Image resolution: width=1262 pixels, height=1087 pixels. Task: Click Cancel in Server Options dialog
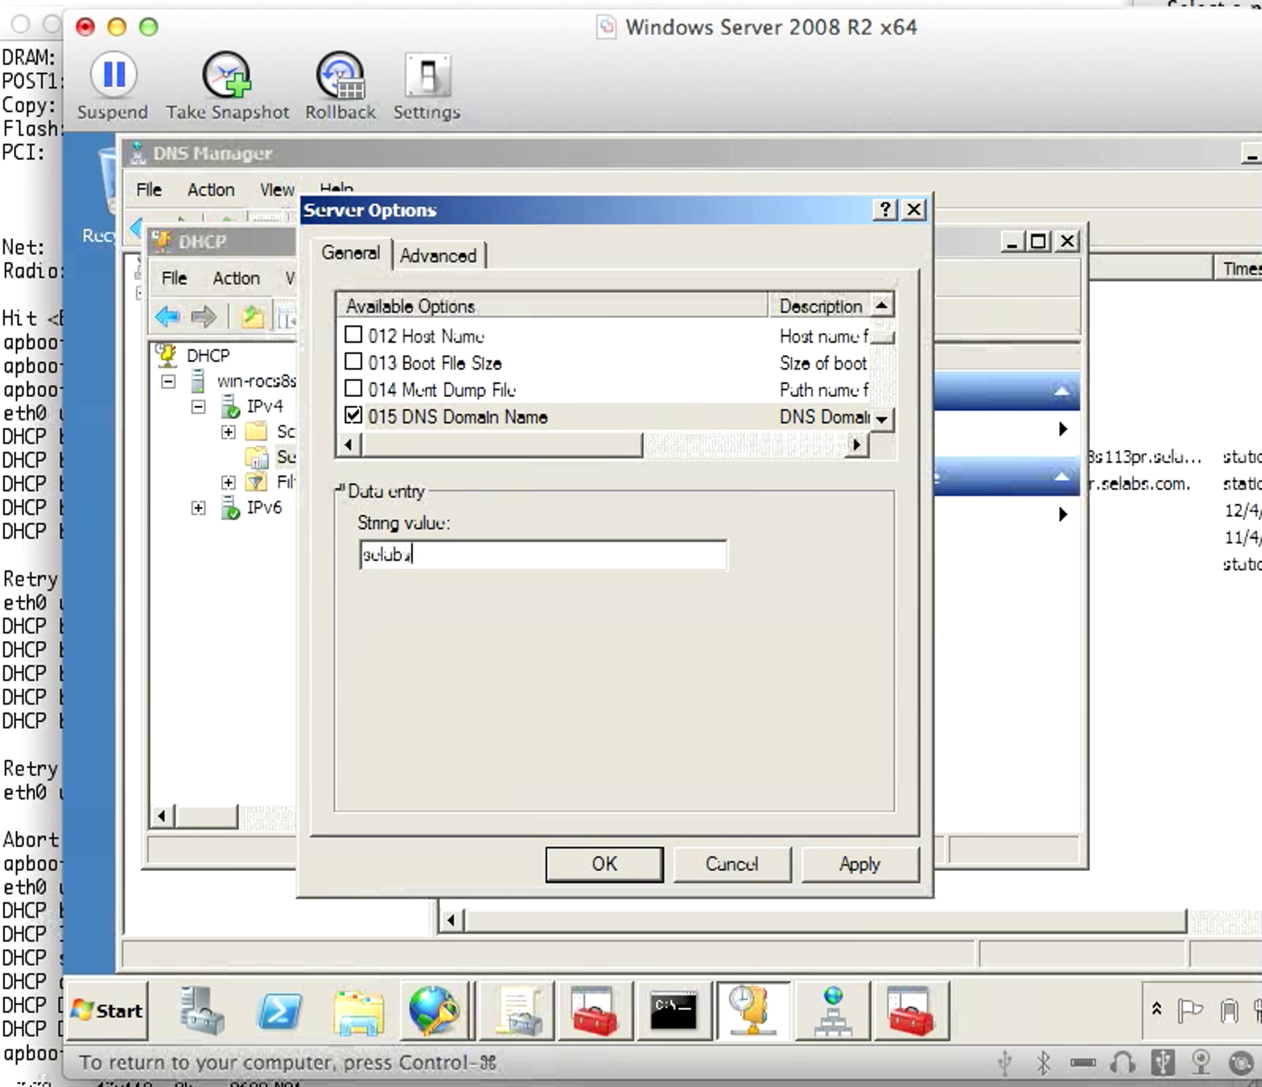[732, 864]
